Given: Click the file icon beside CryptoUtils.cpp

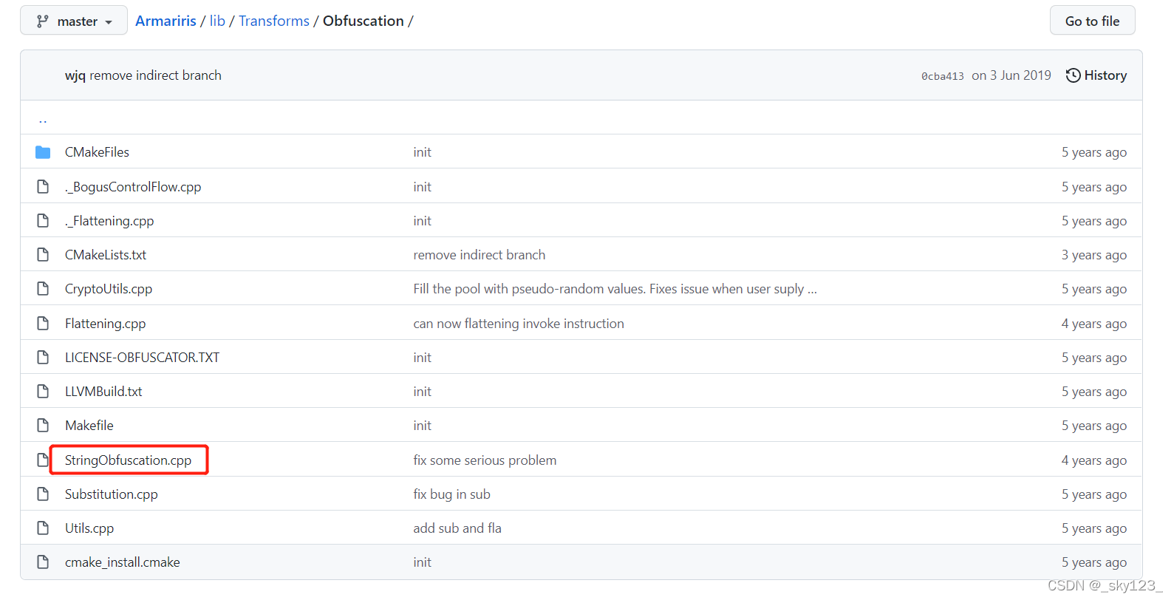Looking at the screenshot, I should [x=43, y=289].
